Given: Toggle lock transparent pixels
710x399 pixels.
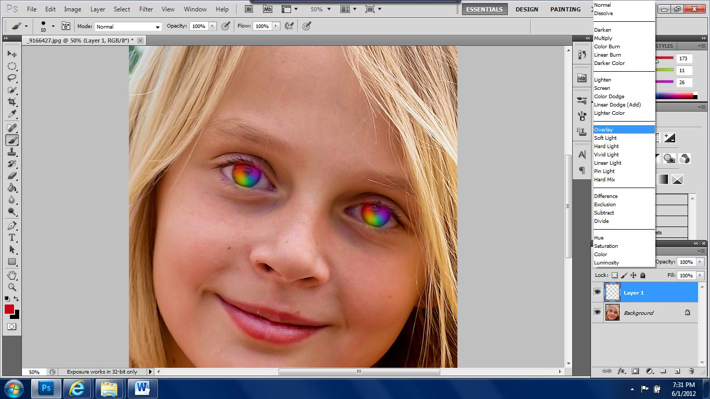Looking at the screenshot, I should point(614,275).
